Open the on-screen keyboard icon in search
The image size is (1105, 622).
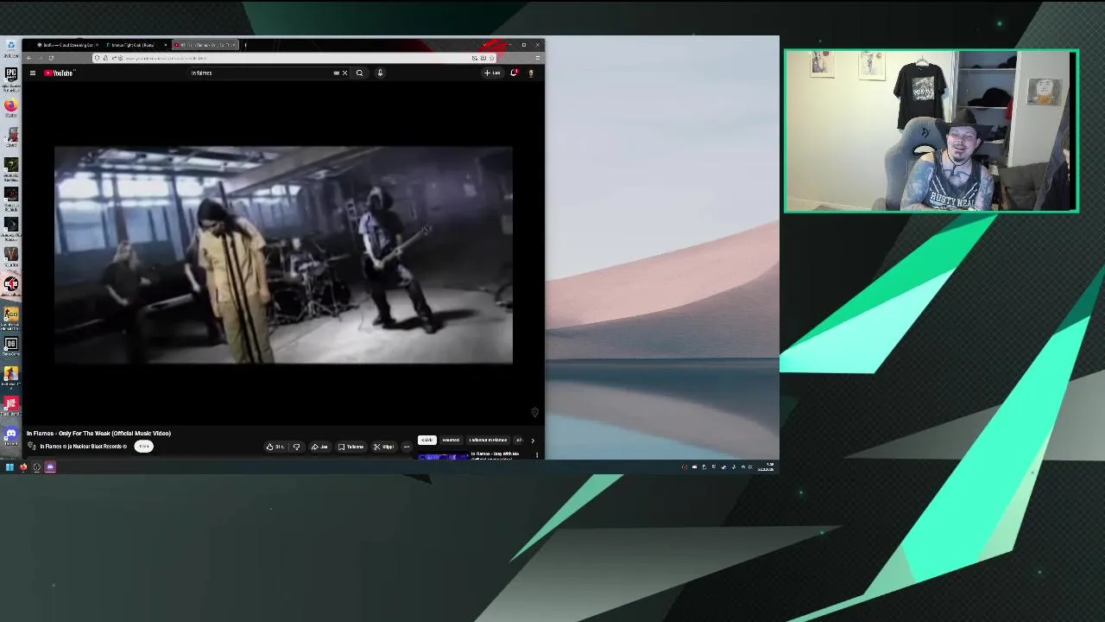336,73
